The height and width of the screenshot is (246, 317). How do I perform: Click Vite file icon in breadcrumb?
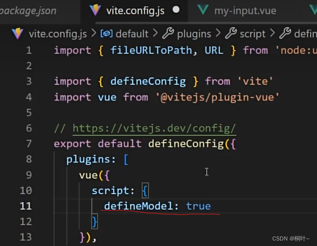coord(17,33)
